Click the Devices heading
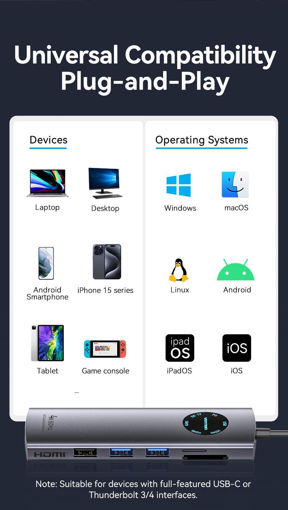The image size is (288, 510). (48, 140)
